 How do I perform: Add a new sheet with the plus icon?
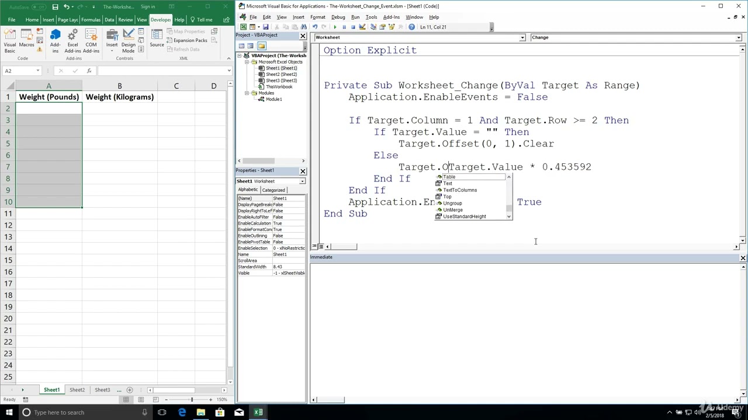click(130, 390)
